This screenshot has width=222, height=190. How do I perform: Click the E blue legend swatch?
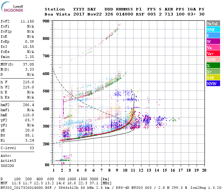click(x=213, y=35)
